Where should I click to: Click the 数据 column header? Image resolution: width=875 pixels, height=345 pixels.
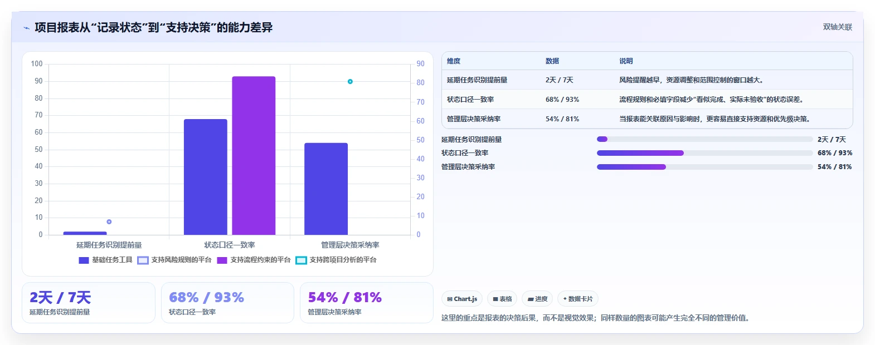pyautogui.click(x=552, y=61)
